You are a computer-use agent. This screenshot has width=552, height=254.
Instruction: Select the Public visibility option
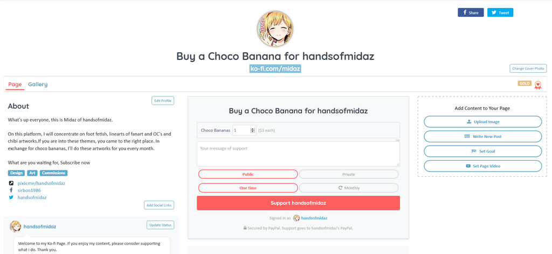(x=248, y=174)
